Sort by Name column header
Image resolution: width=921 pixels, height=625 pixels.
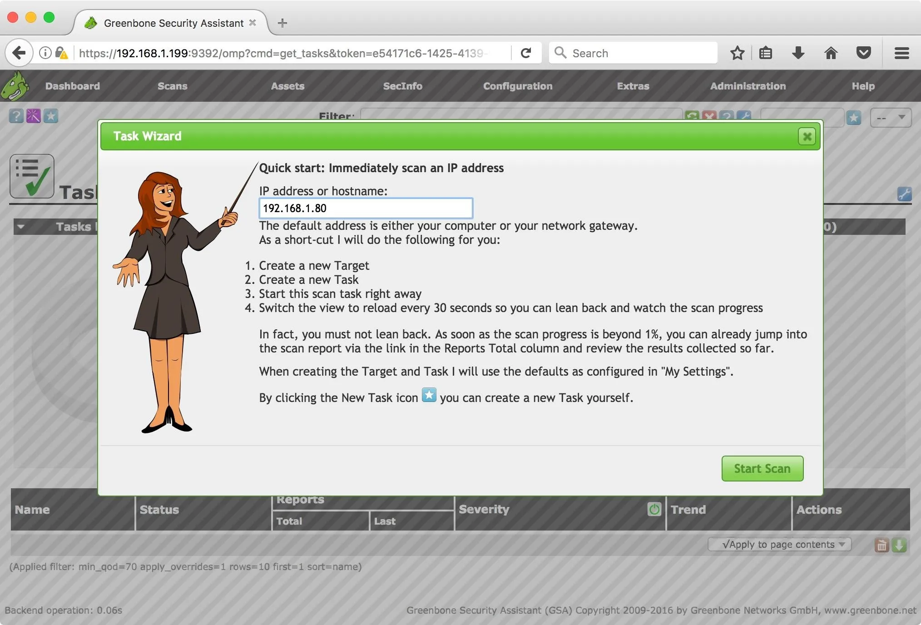pyautogui.click(x=32, y=510)
